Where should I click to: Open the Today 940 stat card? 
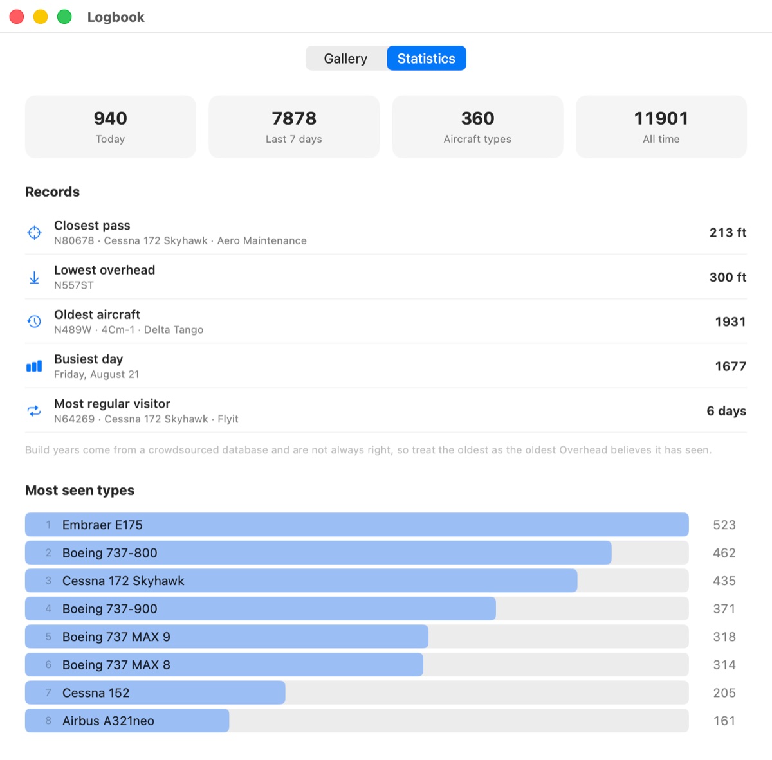[111, 127]
